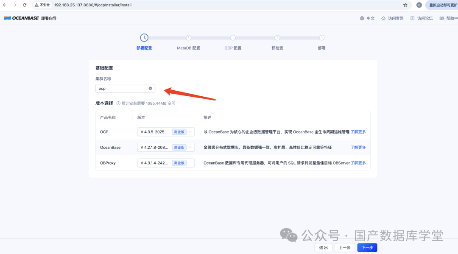The image size is (458, 254).
Task: Click the 产品名称 column header
Action: click(x=108, y=117)
